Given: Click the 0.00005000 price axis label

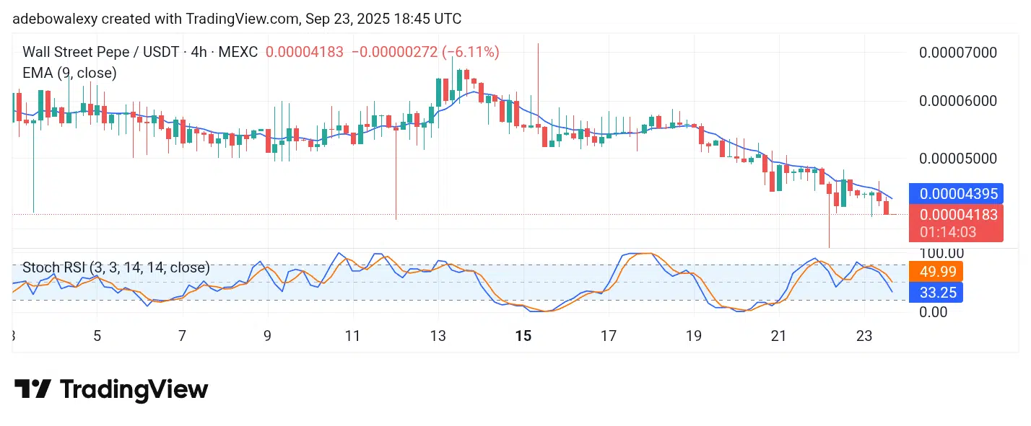Looking at the screenshot, I should (x=958, y=159).
